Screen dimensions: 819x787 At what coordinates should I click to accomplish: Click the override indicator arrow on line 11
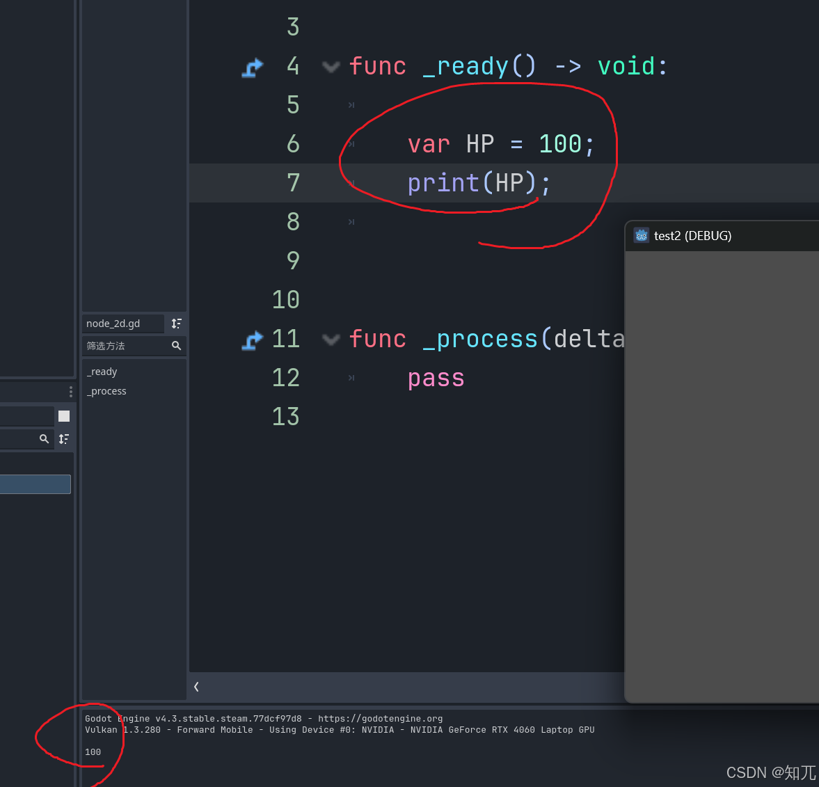252,340
